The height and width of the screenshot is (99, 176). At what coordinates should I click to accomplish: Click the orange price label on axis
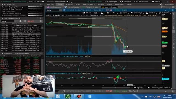click(164, 31)
